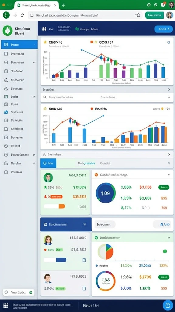Click the magnifier search icon below first chart
Screen dimensions: 175x312
[45, 97]
